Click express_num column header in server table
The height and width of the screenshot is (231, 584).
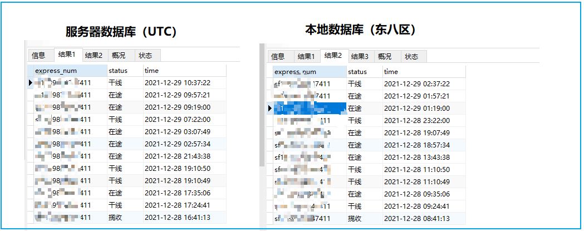[70, 71]
